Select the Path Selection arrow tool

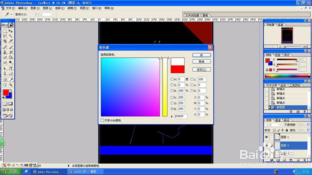point(5,69)
